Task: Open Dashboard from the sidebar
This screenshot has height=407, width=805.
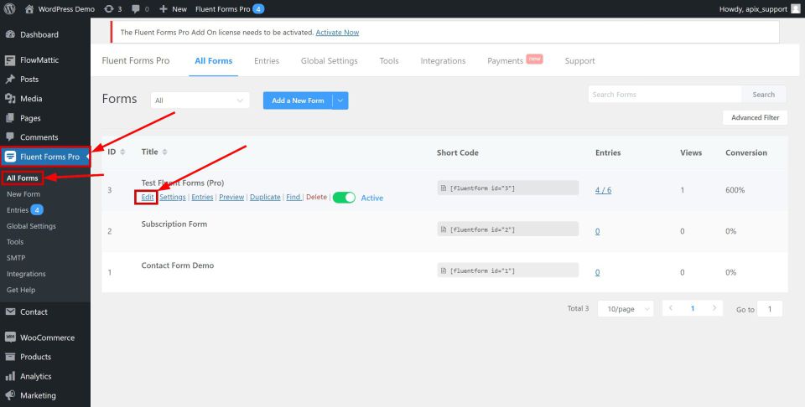Action: (x=39, y=34)
